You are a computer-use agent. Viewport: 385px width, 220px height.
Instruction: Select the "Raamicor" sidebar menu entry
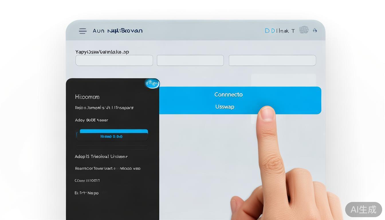107,168
